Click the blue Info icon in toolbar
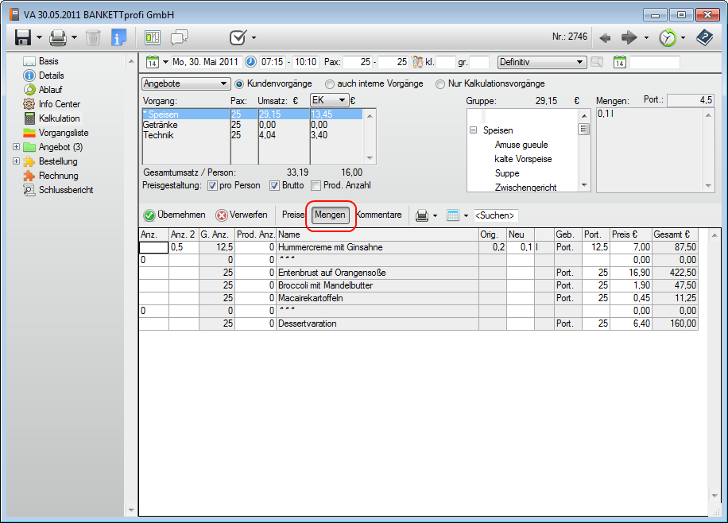The image size is (728, 523). coord(118,37)
